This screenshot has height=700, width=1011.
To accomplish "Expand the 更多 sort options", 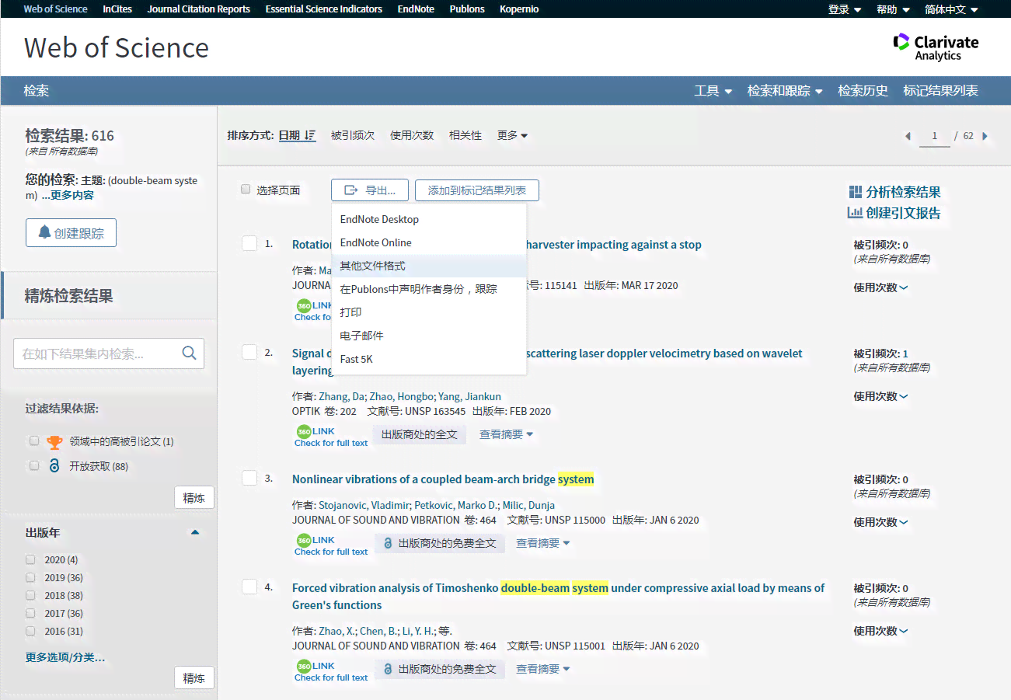I will coord(512,135).
